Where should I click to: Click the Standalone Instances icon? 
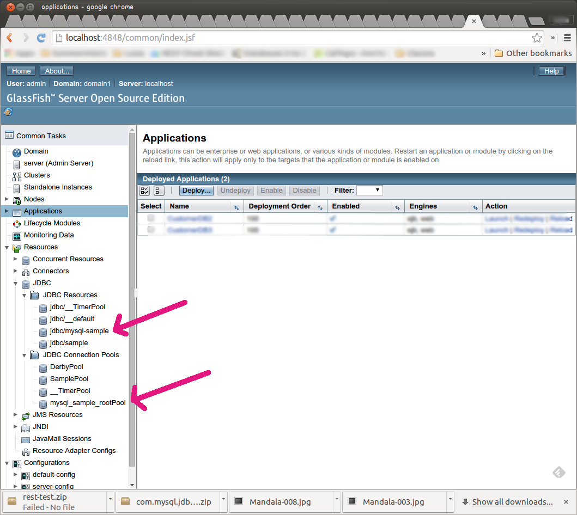pos(16,188)
